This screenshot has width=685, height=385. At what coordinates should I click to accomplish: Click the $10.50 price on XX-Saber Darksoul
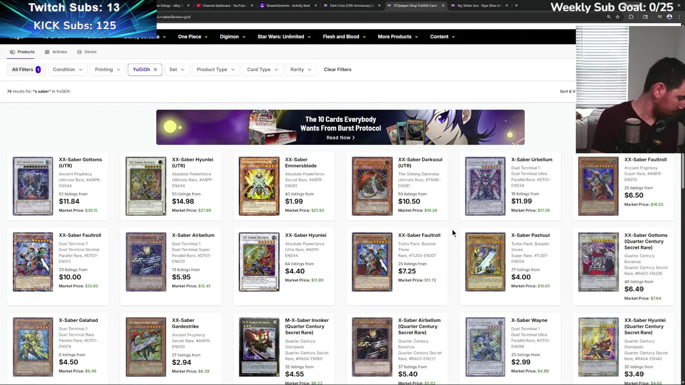[409, 202]
